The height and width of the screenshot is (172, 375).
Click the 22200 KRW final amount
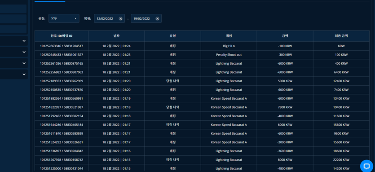(341, 159)
